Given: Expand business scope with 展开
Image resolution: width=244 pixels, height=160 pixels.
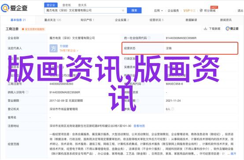Looking at the screenshot, I should click(x=233, y=154).
